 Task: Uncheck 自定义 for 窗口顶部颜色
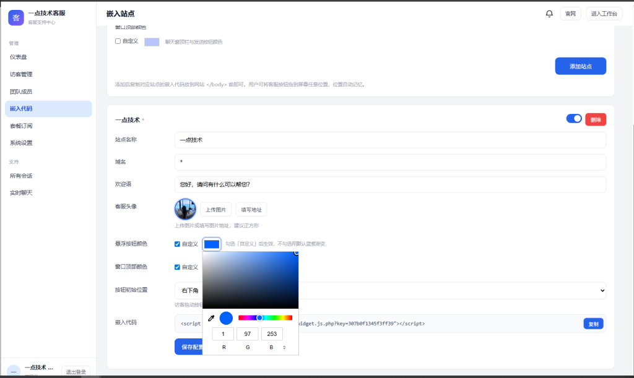pos(177,267)
